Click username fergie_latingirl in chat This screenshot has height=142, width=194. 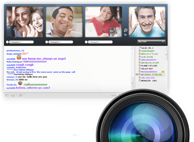point(14,54)
